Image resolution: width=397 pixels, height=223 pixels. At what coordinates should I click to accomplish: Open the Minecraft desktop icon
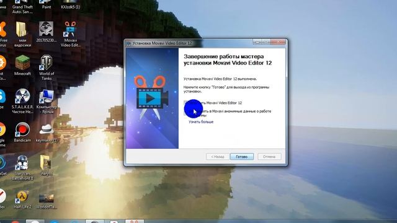22,65
